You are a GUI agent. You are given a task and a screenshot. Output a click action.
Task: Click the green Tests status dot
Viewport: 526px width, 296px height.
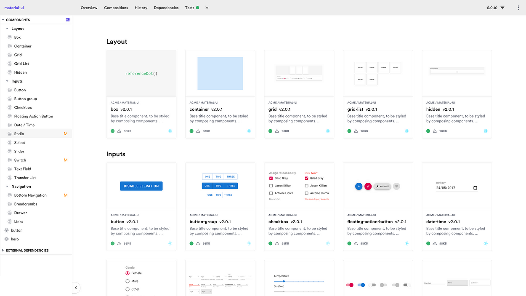197,8
